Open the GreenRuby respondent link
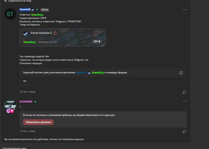Viewport: 209px width, 149px height. click(x=37, y=15)
